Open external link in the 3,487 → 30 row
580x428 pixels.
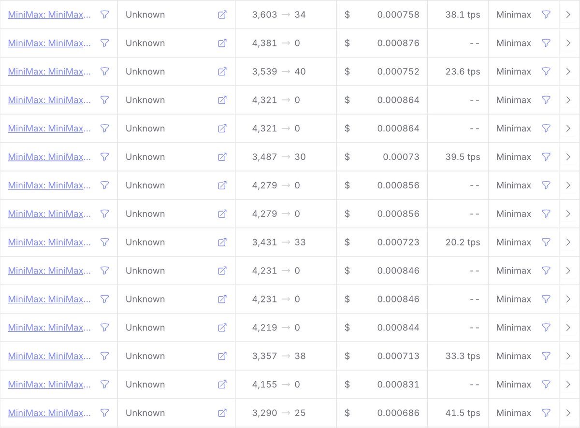pos(222,157)
